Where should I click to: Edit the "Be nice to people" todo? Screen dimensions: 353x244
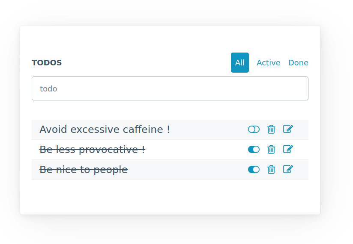coord(288,169)
